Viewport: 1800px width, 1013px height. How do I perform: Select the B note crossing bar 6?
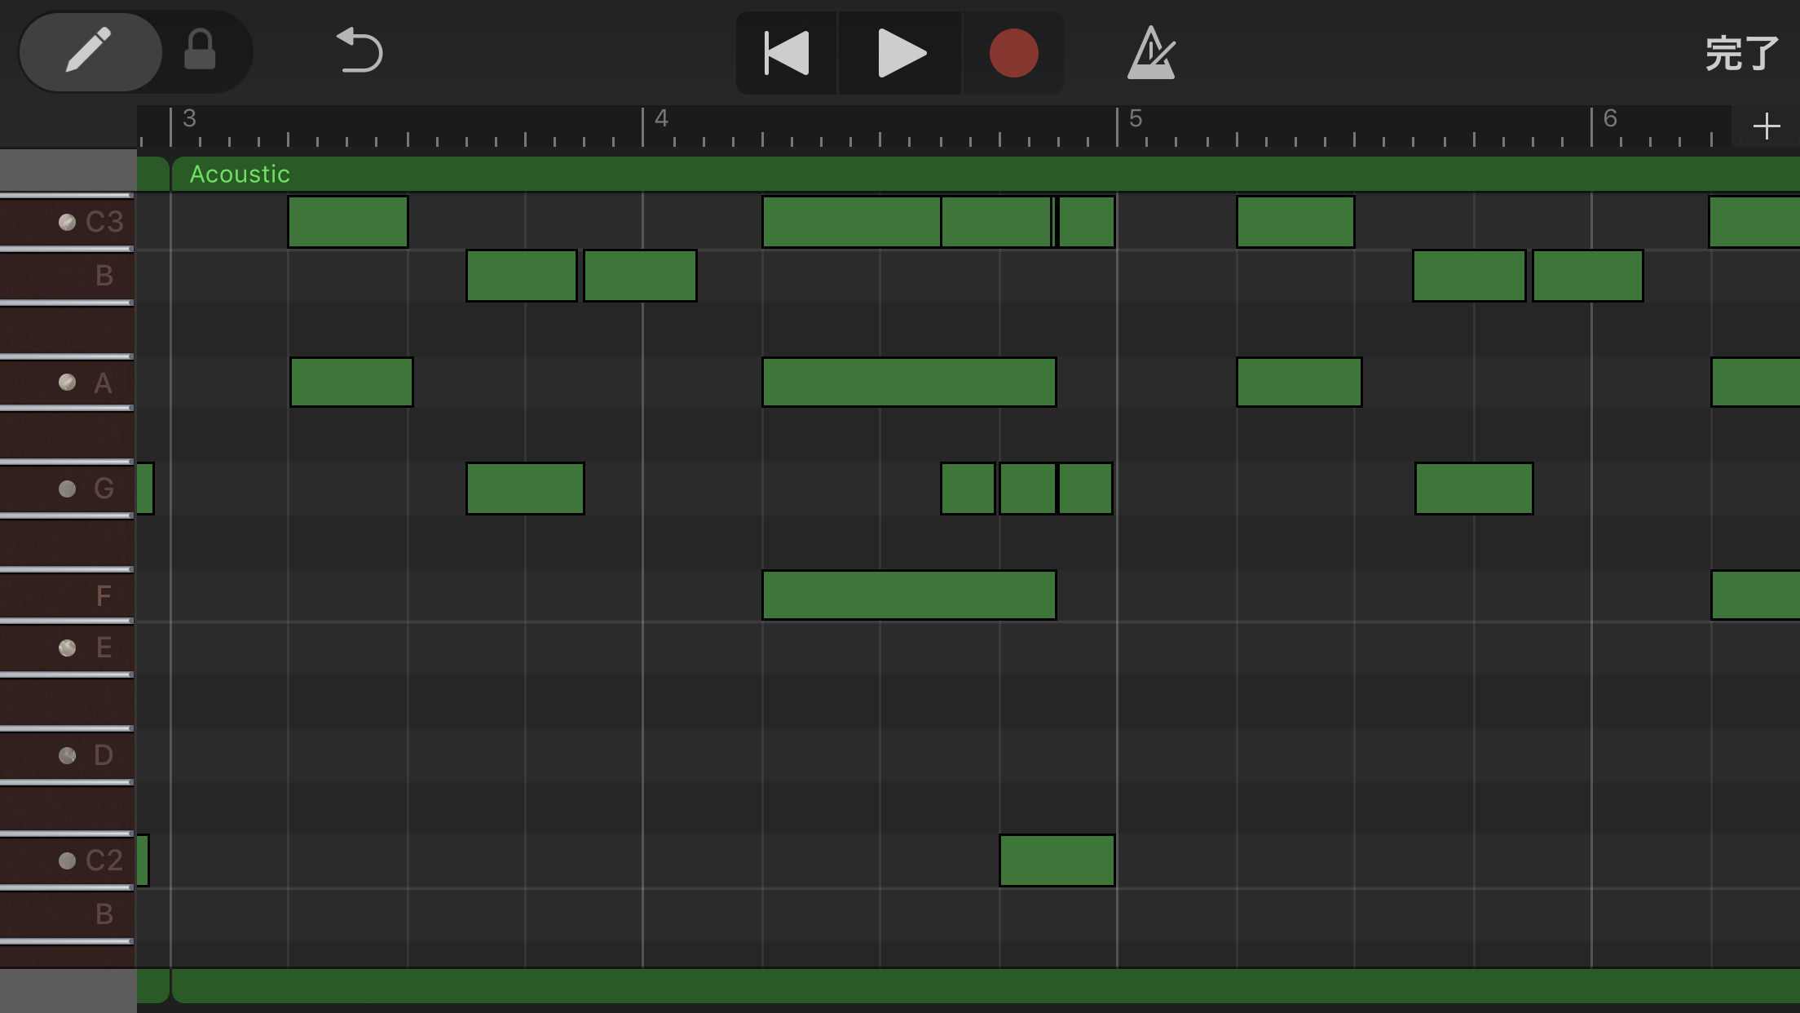point(1588,276)
